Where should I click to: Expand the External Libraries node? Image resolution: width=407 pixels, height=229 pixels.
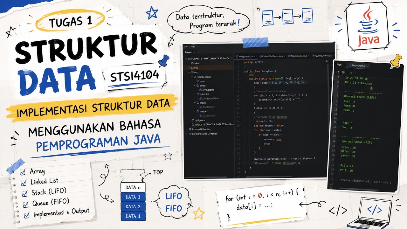tap(187, 129)
